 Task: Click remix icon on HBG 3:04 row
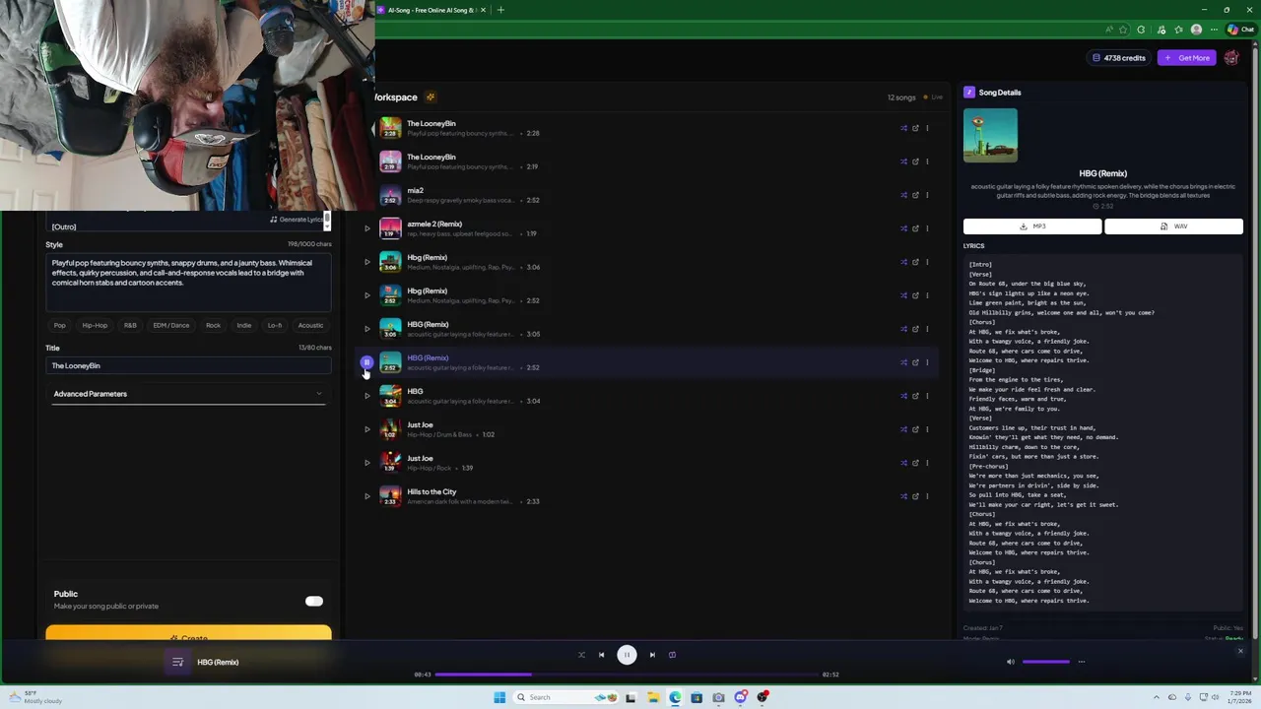point(903,396)
